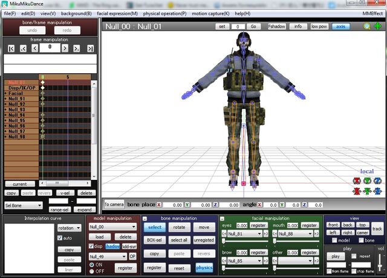The image size is (387, 278).
Task: Click the To camera button
Action: click(x=114, y=204)
